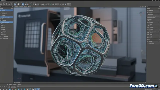Click the green diagonal line toolbar icon
Screen dimensions: 160x90
pyautogui.click(x=51, y=4)
